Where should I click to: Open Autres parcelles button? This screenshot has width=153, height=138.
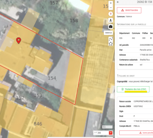(137, 133)
